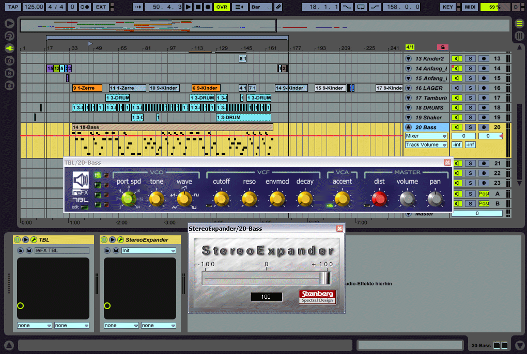Open second 'none' dropdown under StereoExpander pad
Image resolution: width=527 pixels, height=354 pixels.
158,325
